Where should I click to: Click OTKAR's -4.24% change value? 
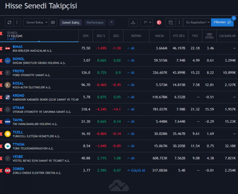click(101, 109)
